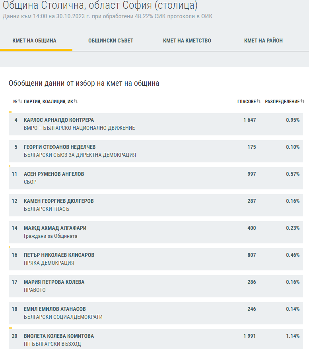
Task: Select the КМЕТ НА РАЙОН tab
Action: pyautogui.click(x=263, y=41)
